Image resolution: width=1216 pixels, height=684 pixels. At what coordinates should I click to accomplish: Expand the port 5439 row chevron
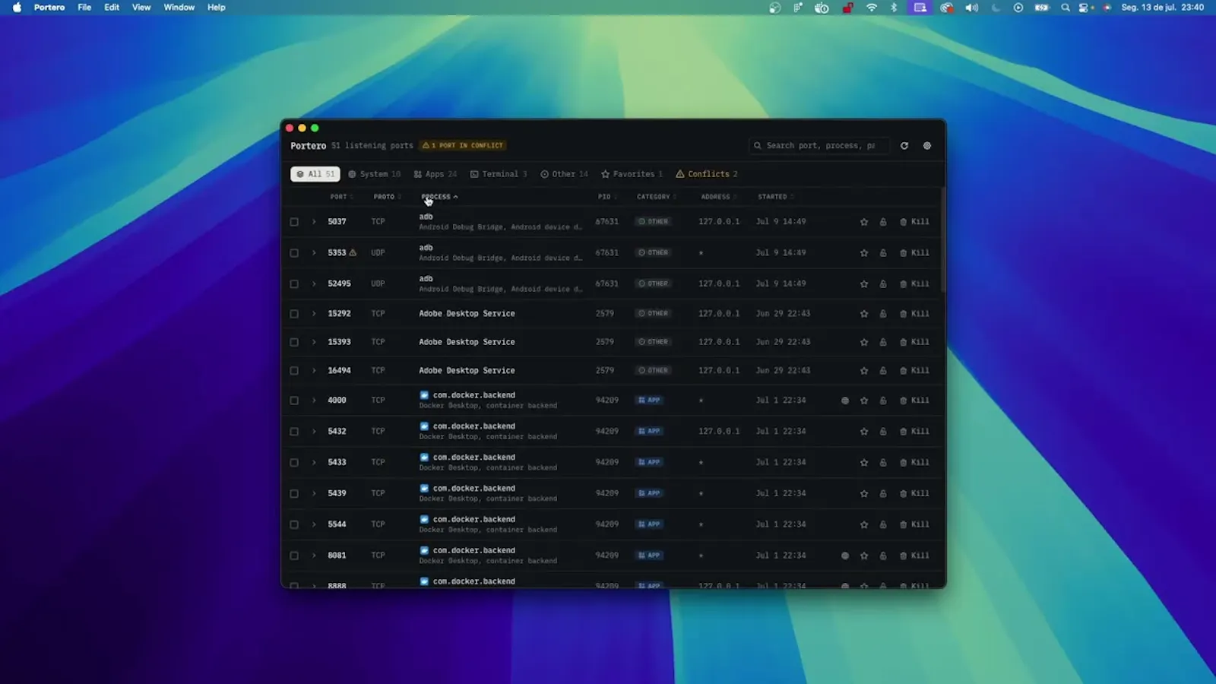(x=314, y=494)
